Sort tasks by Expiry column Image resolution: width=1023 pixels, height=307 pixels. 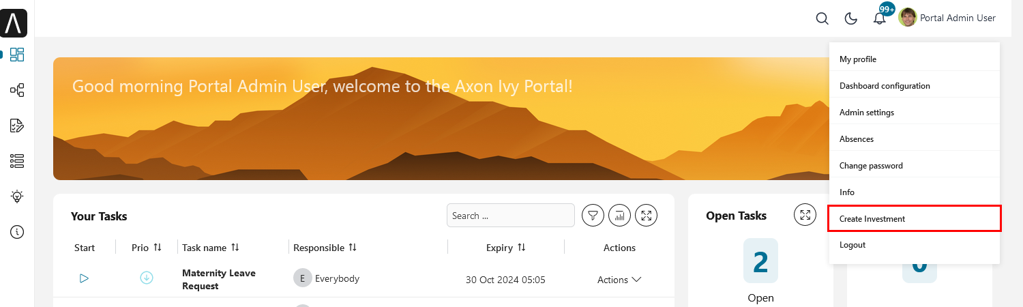(521, 248)
